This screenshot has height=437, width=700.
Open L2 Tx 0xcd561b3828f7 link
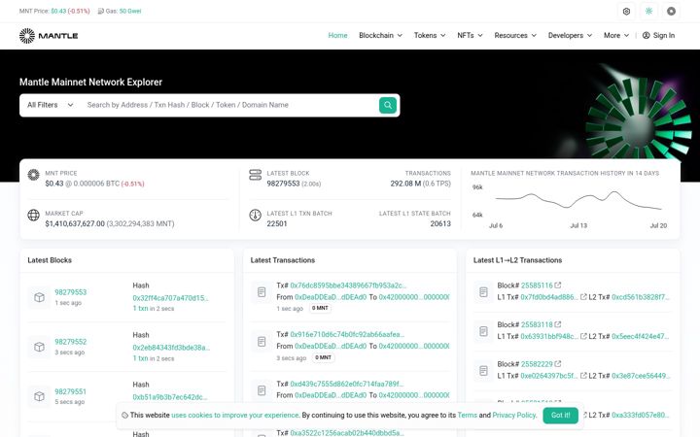pos(640,296)
